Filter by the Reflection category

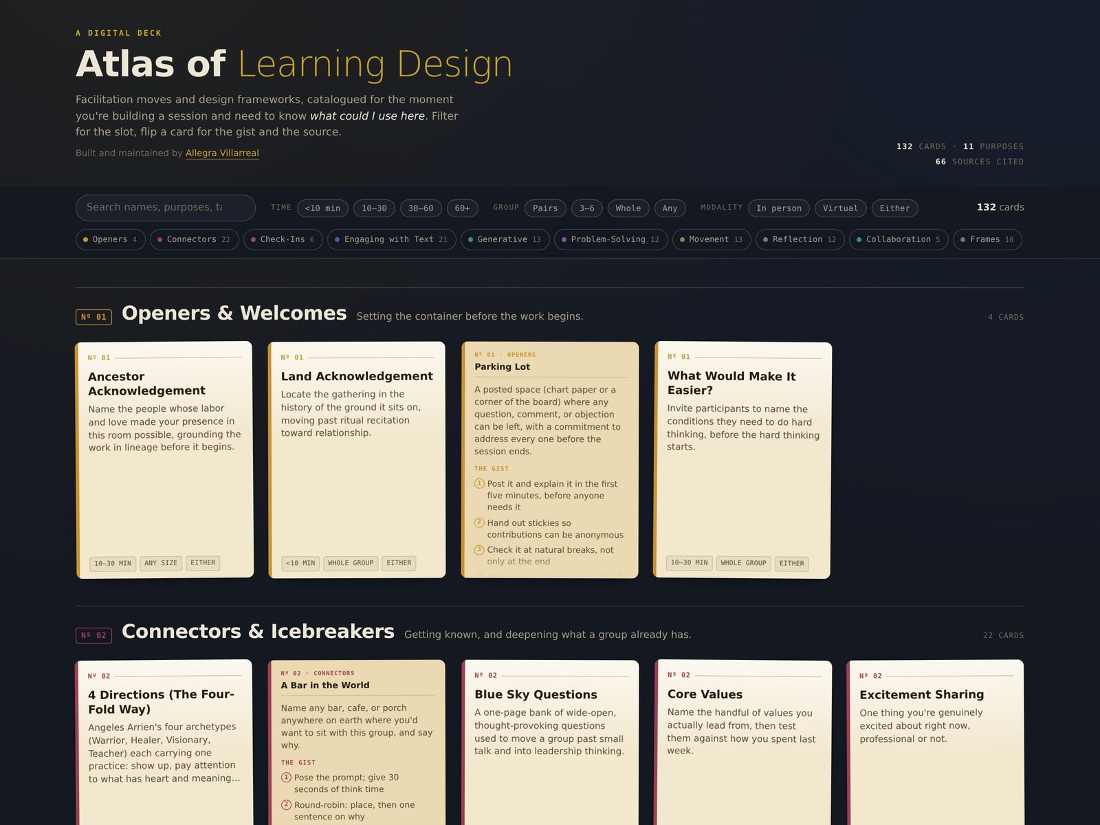coord(800,239)
